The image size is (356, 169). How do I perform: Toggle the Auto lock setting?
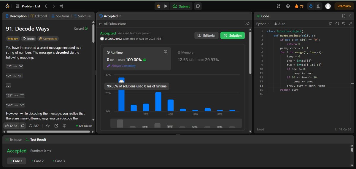point(280,24)
